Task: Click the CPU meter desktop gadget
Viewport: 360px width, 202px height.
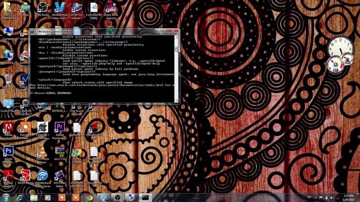Action: pos(336,65)
